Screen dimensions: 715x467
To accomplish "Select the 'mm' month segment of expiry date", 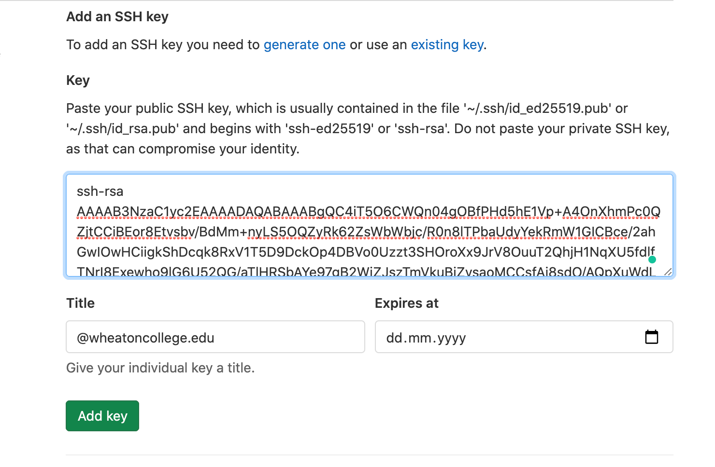I will [420, 338].
